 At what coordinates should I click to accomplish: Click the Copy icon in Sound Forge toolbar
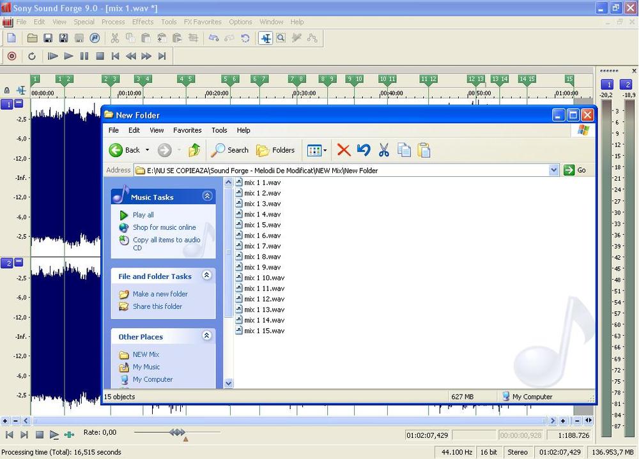point(130,38)
